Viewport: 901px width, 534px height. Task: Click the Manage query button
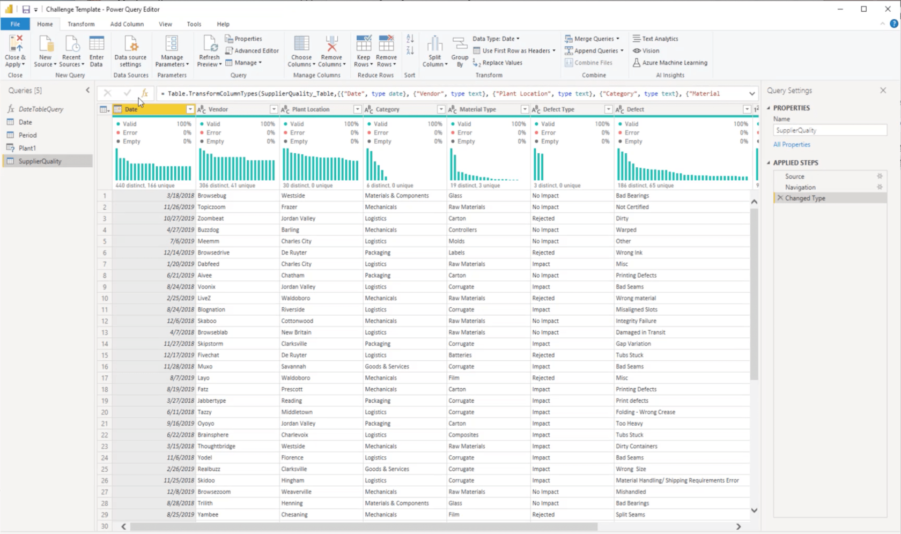(x=243, y=63)
